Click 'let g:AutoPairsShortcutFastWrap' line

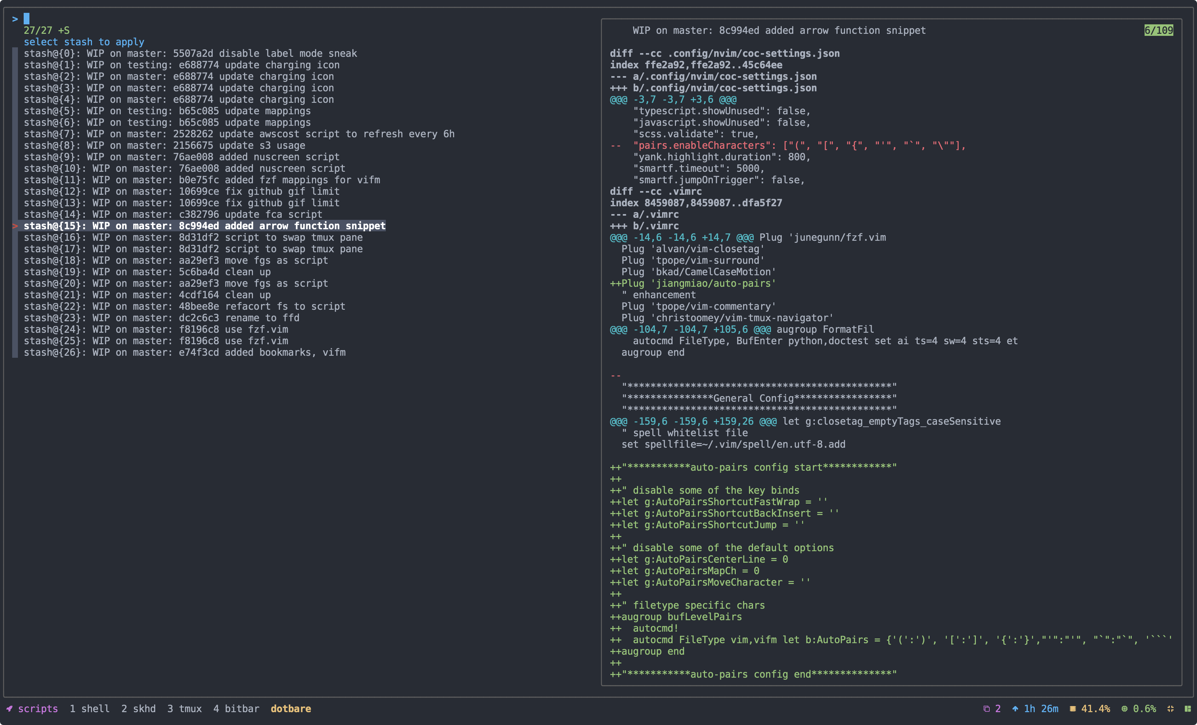tap(719, 502)
